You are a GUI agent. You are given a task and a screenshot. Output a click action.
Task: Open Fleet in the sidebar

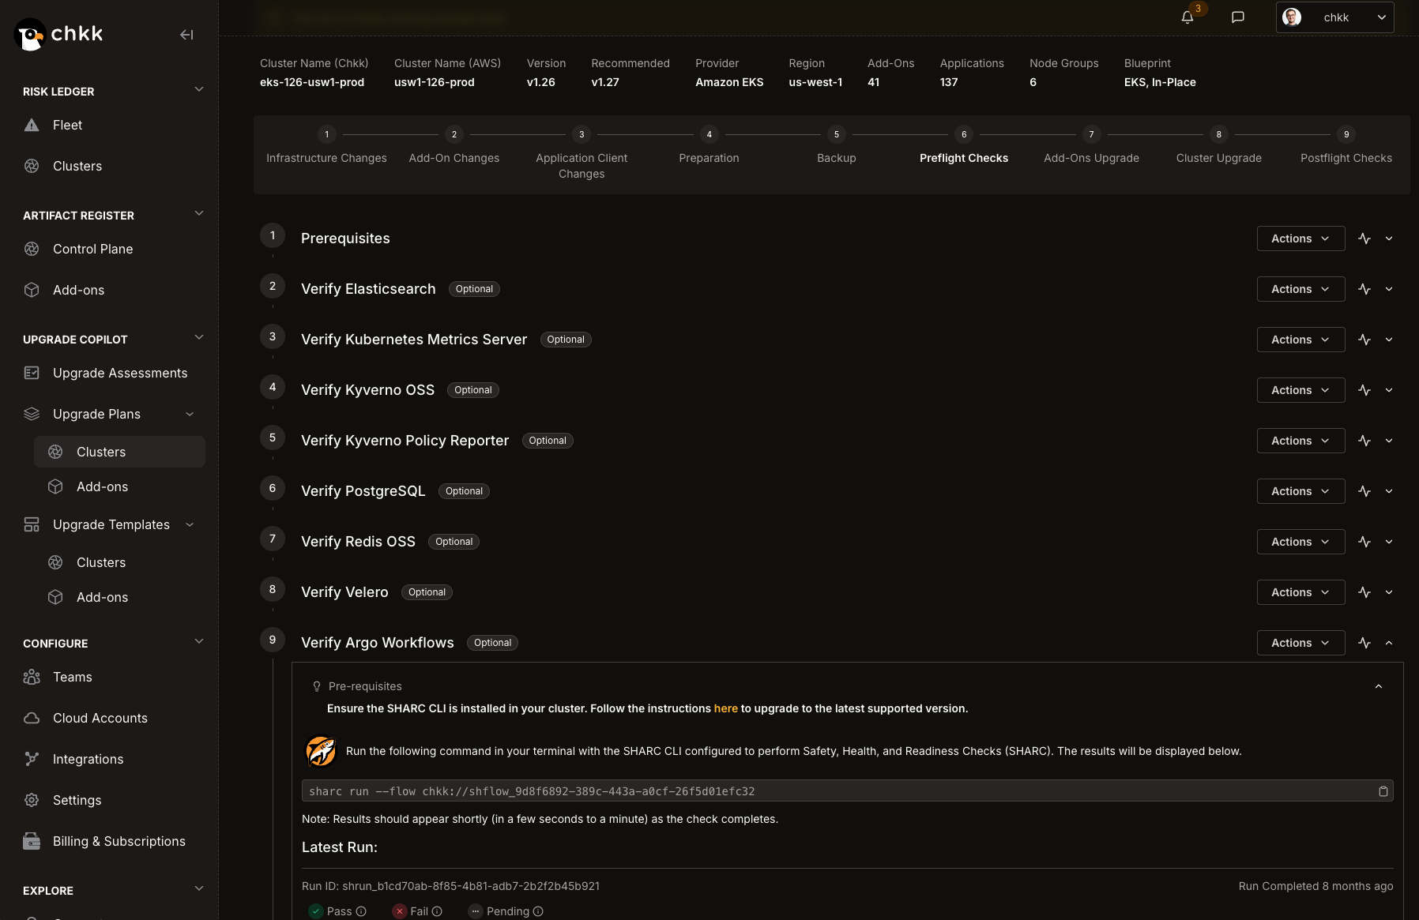(x=67, y=125)
